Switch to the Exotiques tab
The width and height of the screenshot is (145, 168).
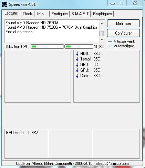click(60, 14)
